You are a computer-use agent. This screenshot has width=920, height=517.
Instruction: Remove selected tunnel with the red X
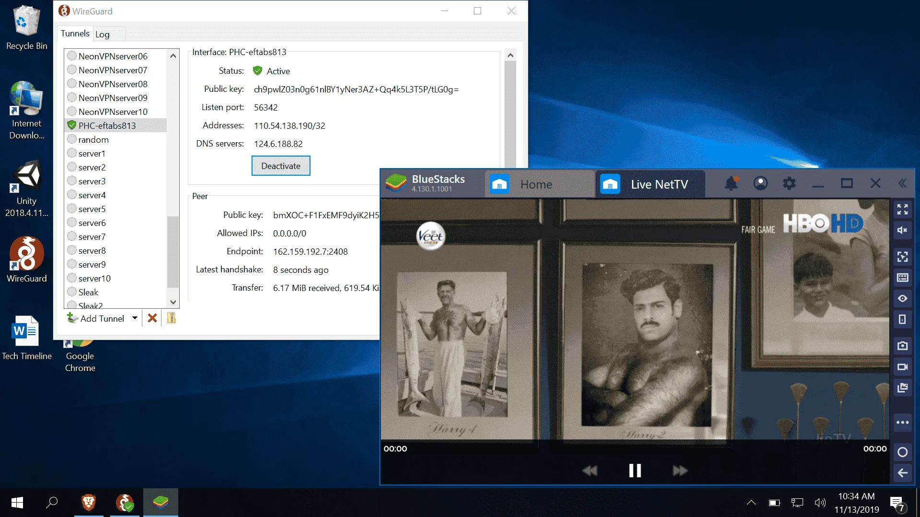pyautogui.click(x=152, y=318)
